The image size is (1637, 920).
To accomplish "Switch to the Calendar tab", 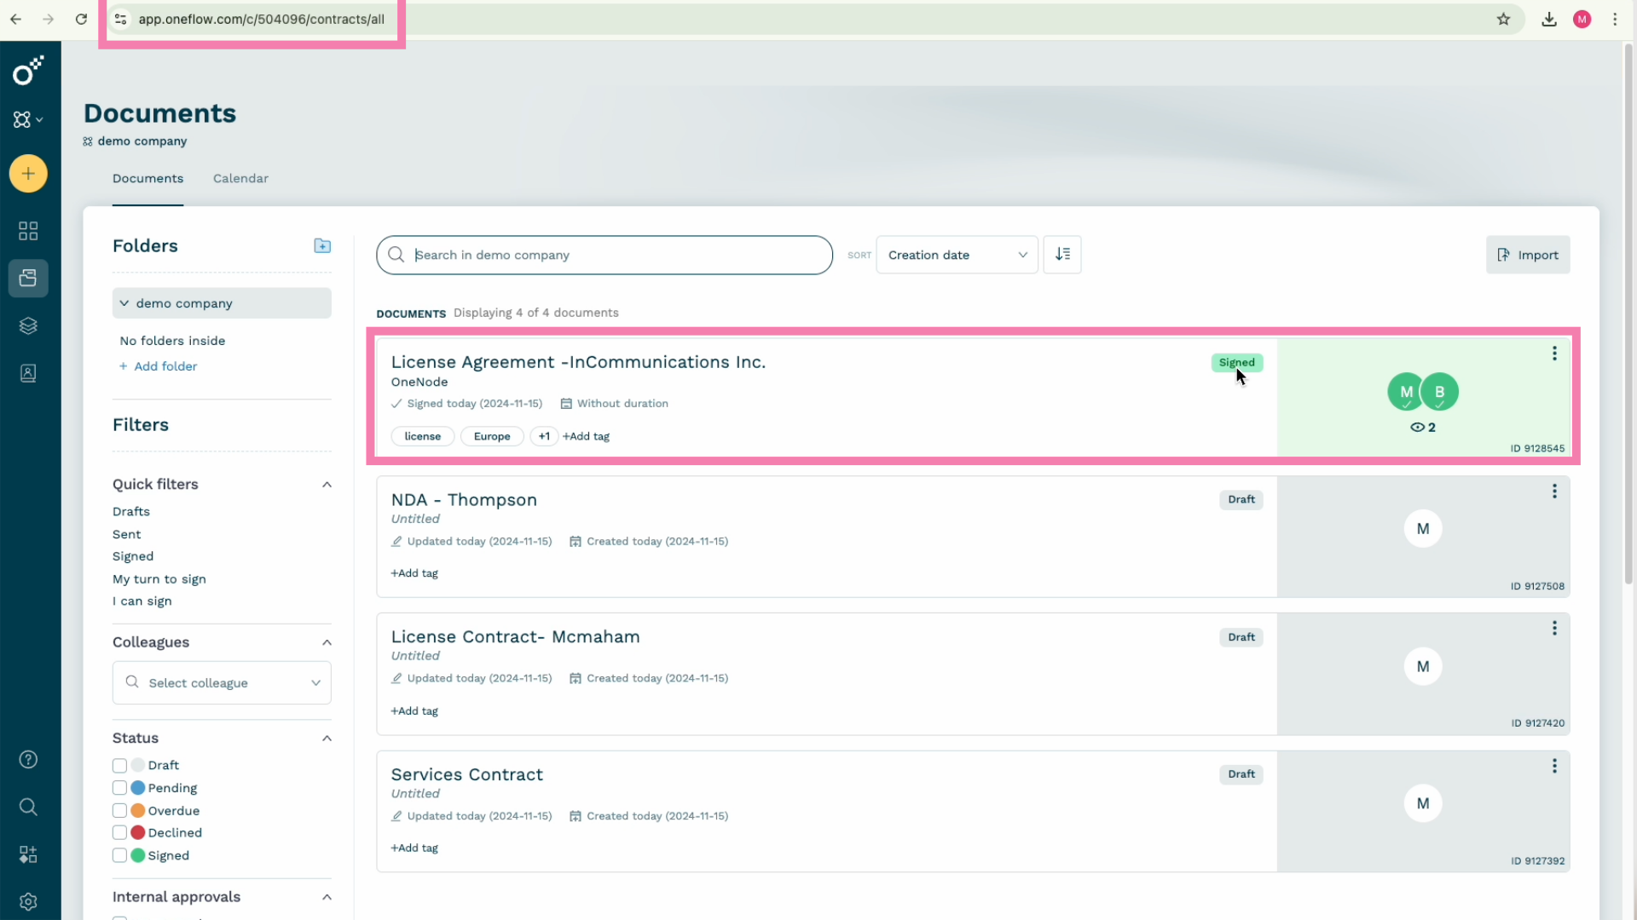I will pyautogui.click(x=240, y=177).
